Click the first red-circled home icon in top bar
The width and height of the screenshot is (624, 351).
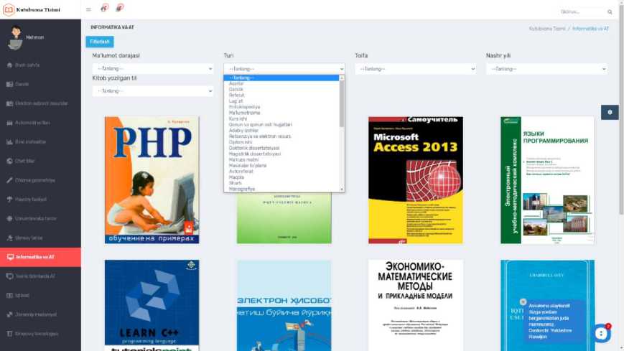pos(104,8)
